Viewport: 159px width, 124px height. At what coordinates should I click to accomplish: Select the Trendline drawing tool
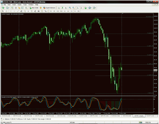point(18,11)
